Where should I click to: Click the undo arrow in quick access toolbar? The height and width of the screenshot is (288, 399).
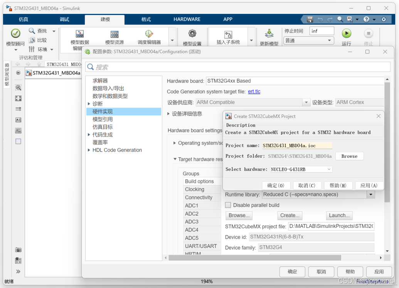click(x=320, y=19)
